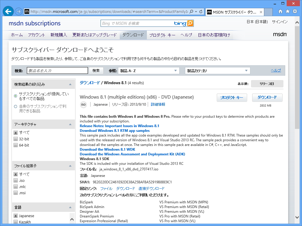The width and height of the screenshot is (302, 226).
Task: Select the 32-bit architecture checkbox
Action: click(x=16, y=139)
